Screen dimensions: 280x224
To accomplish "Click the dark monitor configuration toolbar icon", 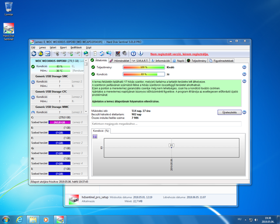I will (x=118, y=54).
